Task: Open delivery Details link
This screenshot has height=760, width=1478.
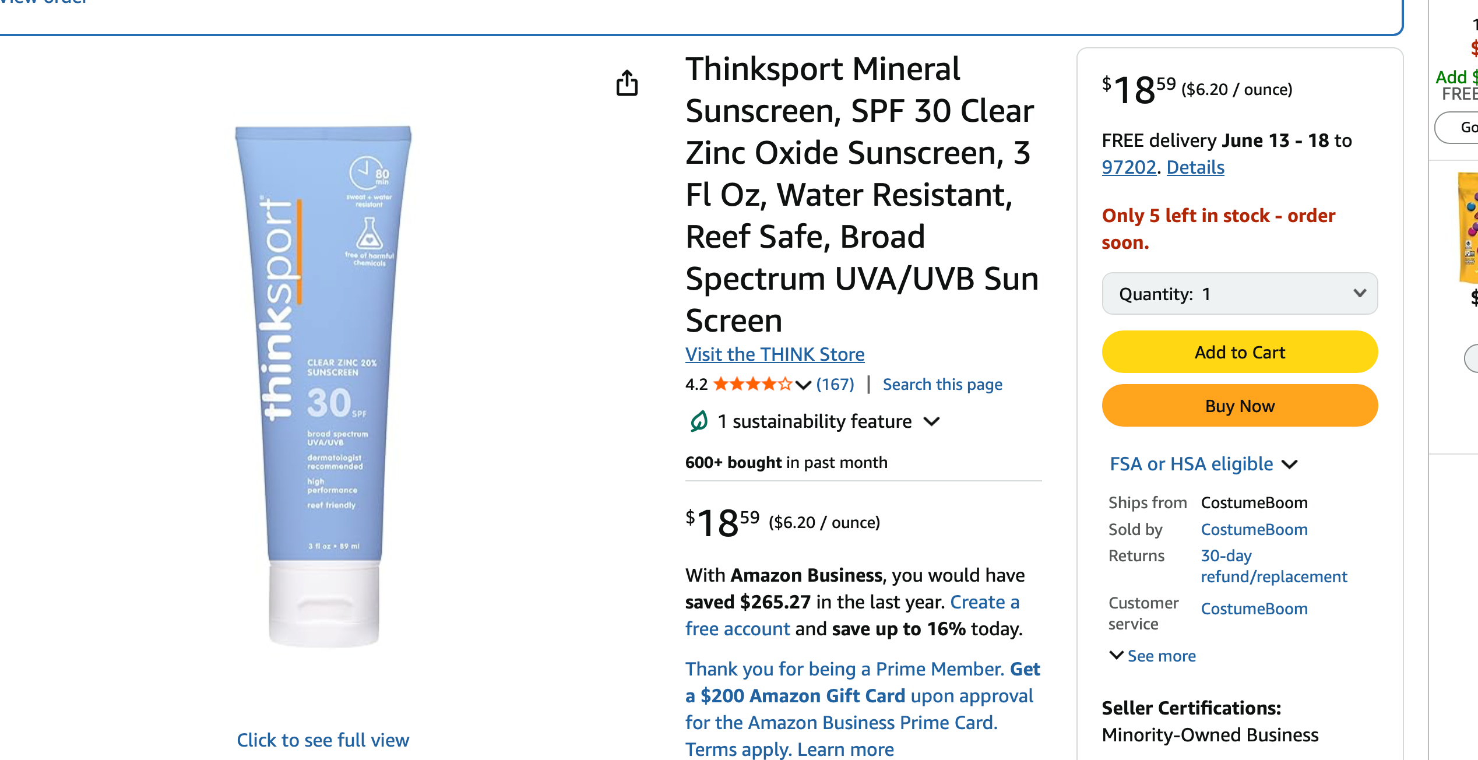Action: (x=1195, y=167)
